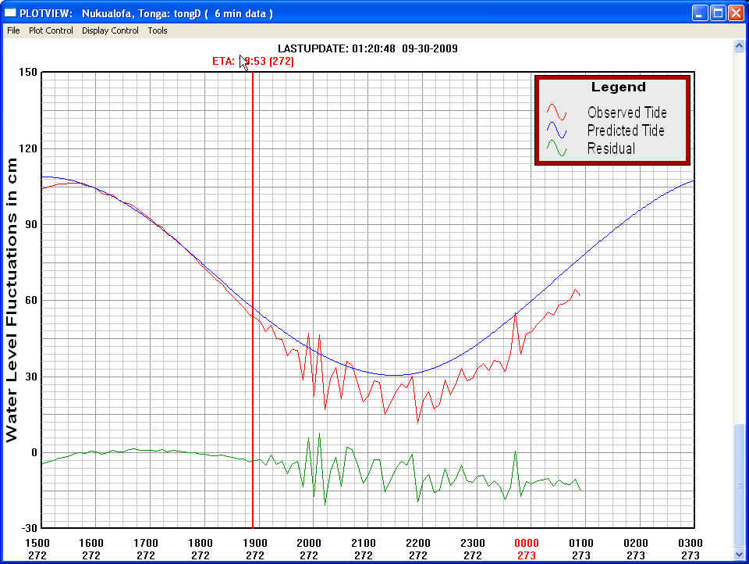
Task: Click the LASTUPDATE timestamp text
Action: (x=367, y=48)
